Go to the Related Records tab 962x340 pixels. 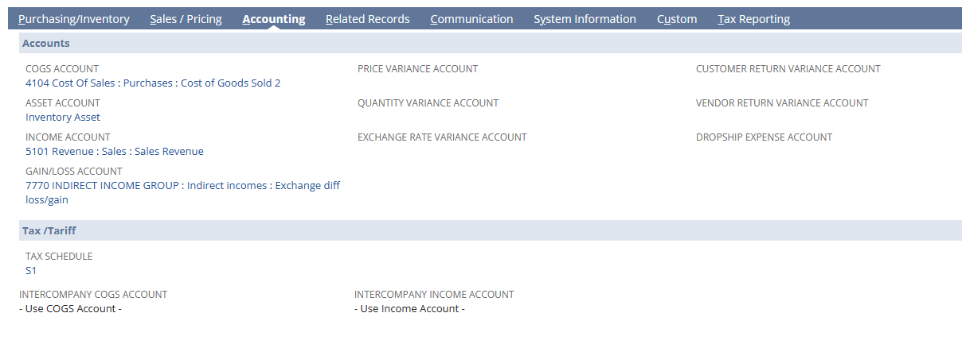[367, 19]
